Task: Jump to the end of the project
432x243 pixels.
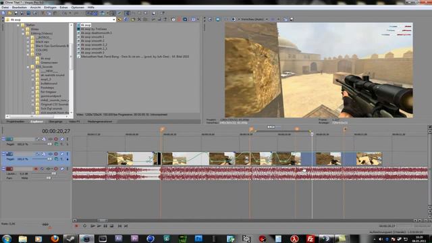Action: point(126,226)
